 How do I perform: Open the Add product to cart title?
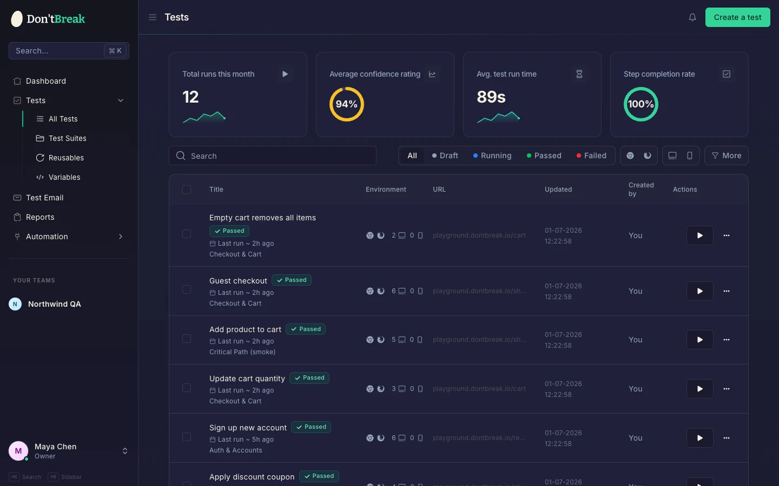pyautogui.click(x=245, y=329)
